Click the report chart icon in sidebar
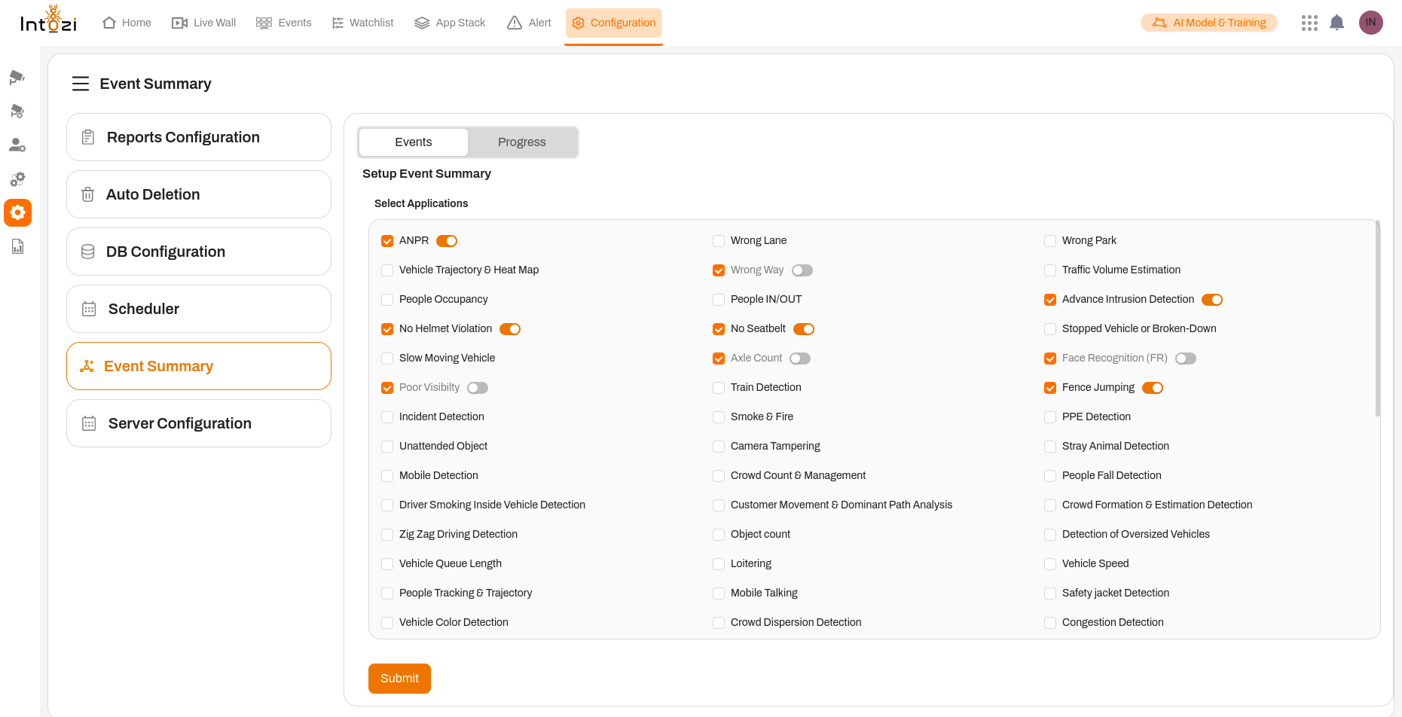The height and width of the screenshot is (717, 1402). [17, 246]
